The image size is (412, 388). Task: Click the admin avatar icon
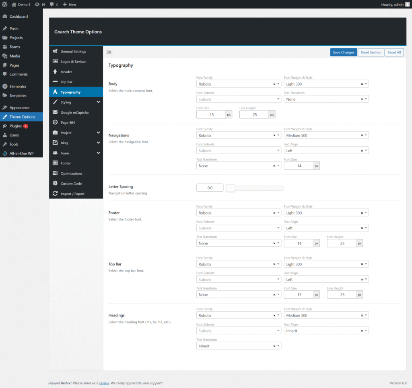407,4
